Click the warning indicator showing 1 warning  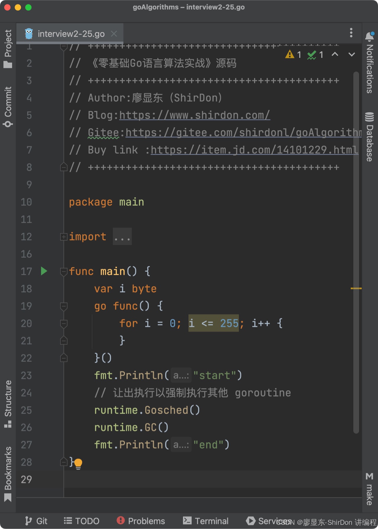coord(293,54)
